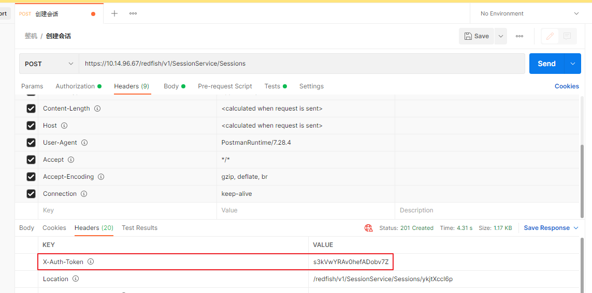Show info icon for User-Agent header
This screenshot has width=592, height=293.
pyautogui.click(x=84, y=143)
